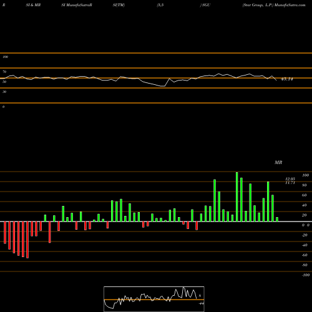Click the (5,5 parameter text in header
This screenshot has width=312, height=312.
click(x=160, y=5)
